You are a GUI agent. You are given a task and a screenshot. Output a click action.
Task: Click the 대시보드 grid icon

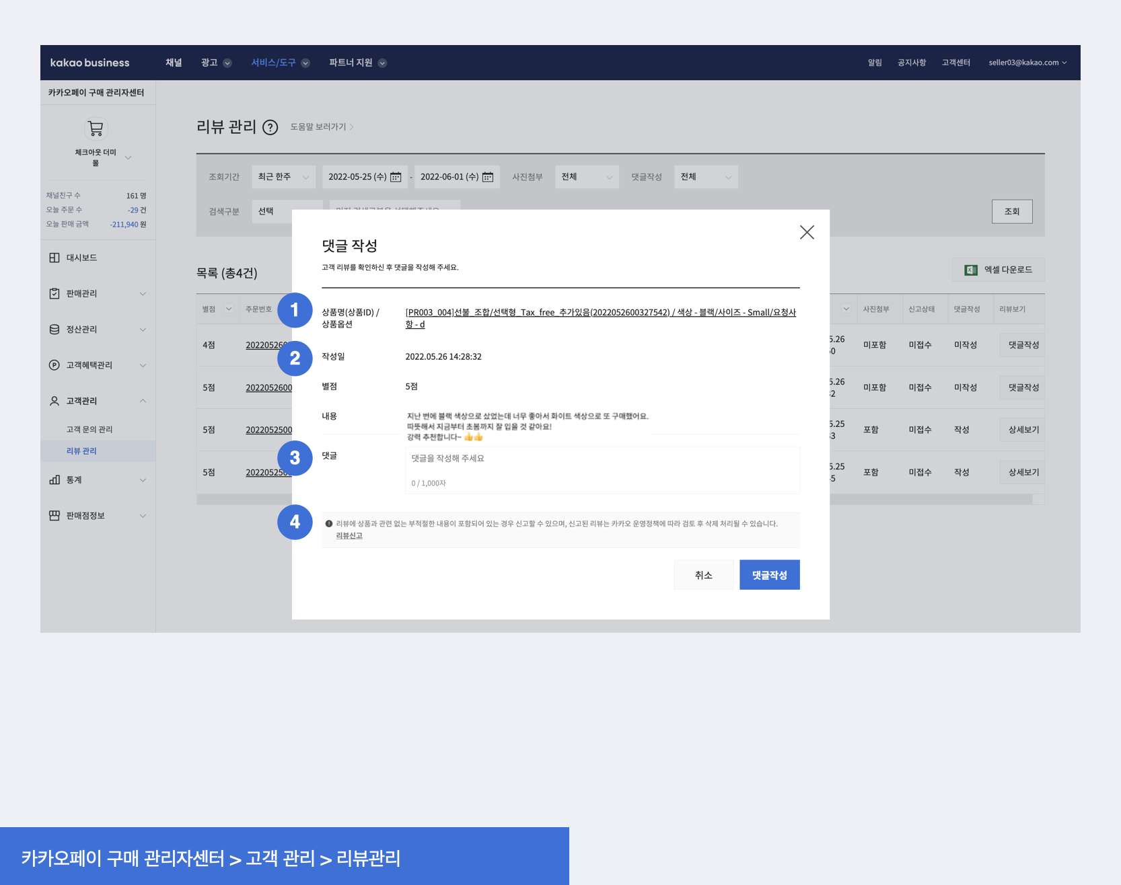pyautogui.click(x=55, y=258)
